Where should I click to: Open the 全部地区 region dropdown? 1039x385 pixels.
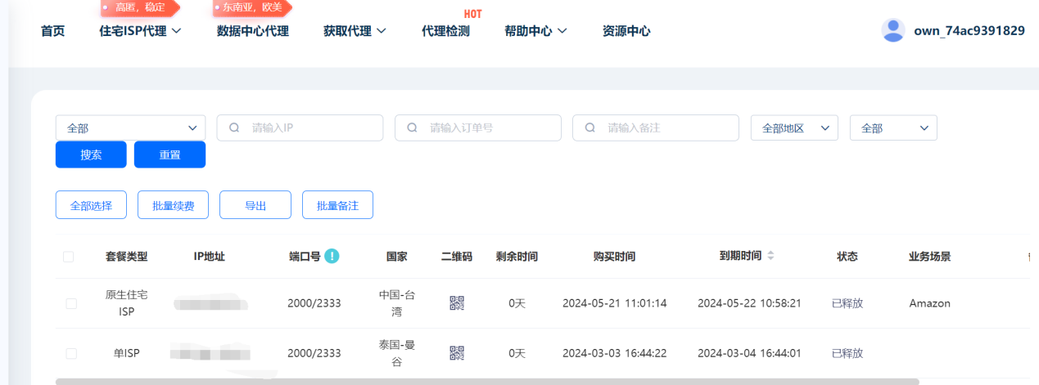click(794, 128)
